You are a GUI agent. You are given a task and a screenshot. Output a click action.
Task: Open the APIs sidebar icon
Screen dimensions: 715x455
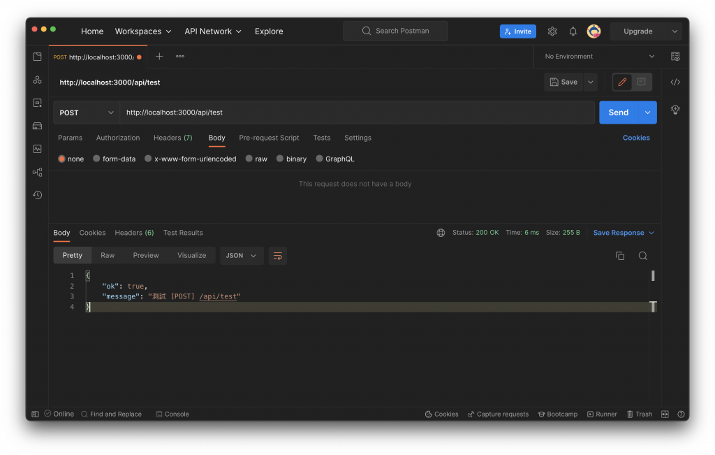coord(38,80)
